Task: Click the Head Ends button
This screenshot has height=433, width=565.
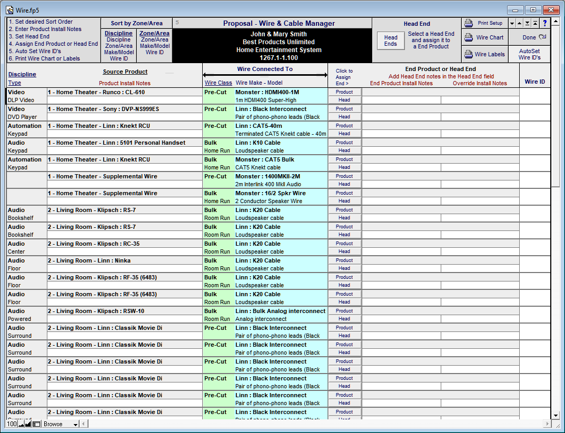Action: tap(391, 41)
